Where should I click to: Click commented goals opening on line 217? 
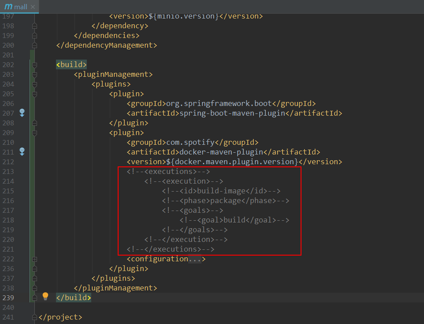tap(193, 211)
